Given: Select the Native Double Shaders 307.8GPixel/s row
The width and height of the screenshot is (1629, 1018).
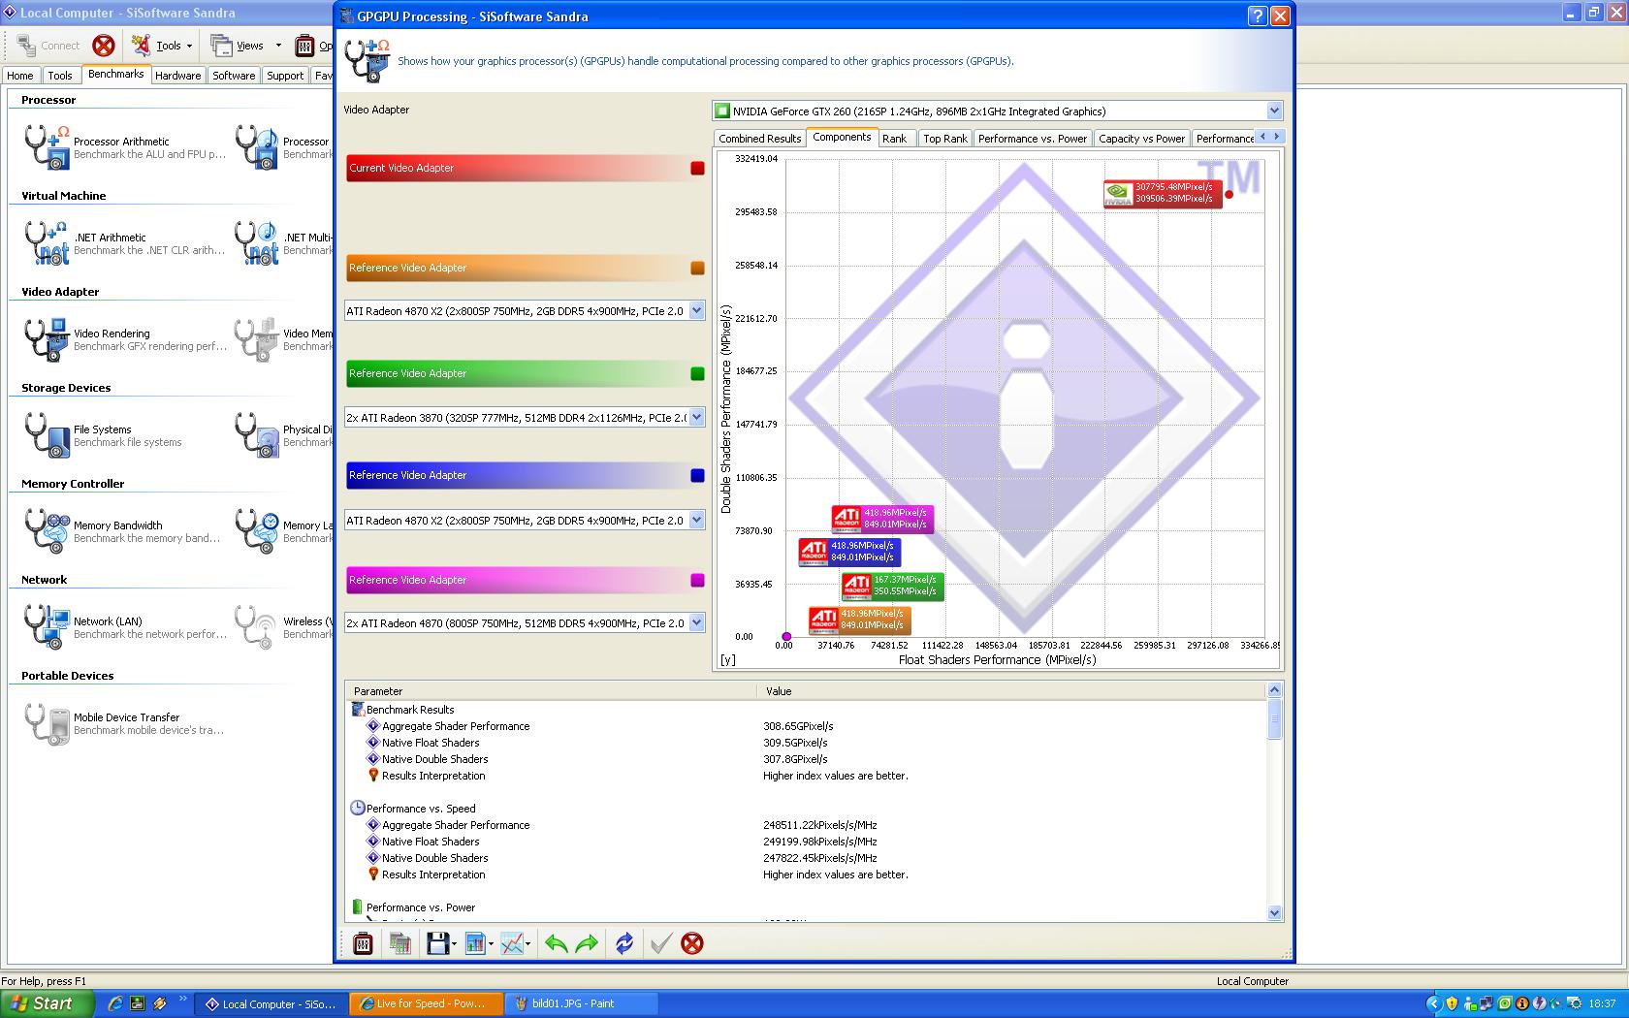Looking at the screenshot, I should coord(806,759).
